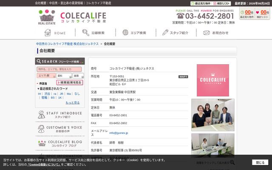Enlarge the office meeting table photo
272x170 pixels.
point(213,145)
